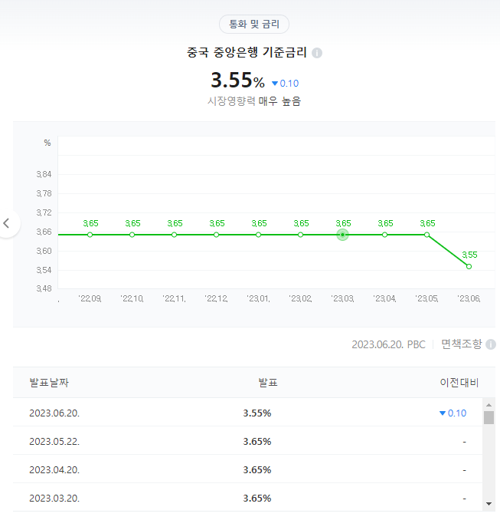Click info icon next to 면책조항
The image size is (500, 520).
(x=490, y=344)
